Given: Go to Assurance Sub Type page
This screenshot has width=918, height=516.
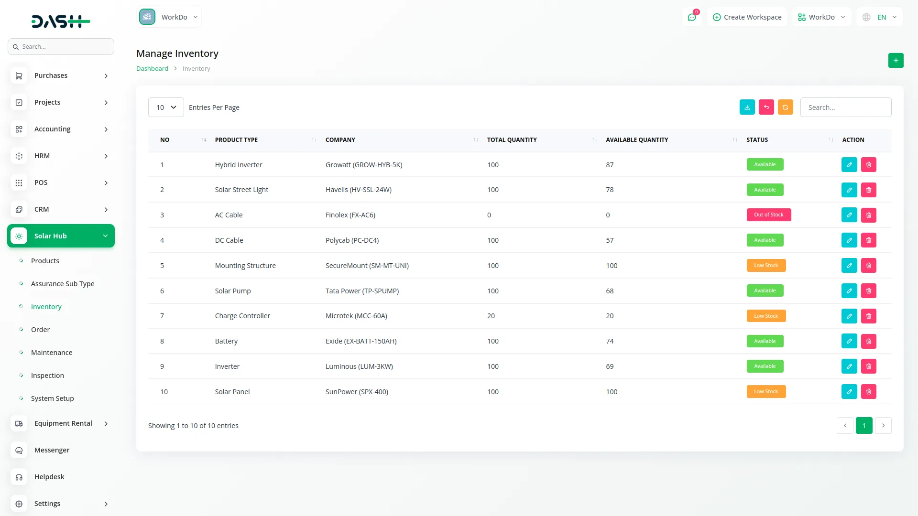Looking at the screenshot, I should [63, 284].
